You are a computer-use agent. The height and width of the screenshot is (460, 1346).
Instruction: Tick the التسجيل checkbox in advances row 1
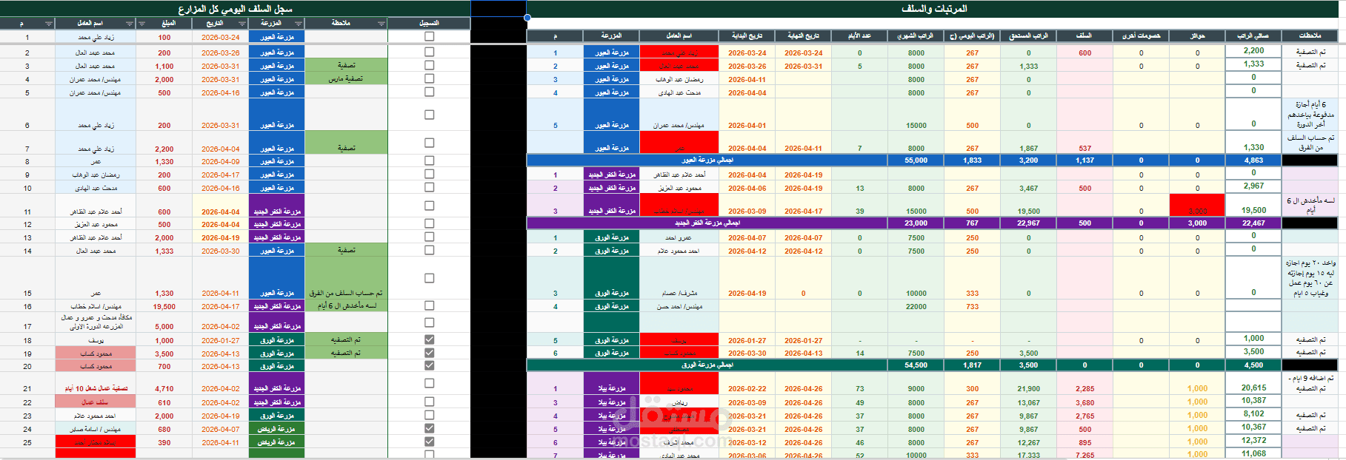(429, 36)
